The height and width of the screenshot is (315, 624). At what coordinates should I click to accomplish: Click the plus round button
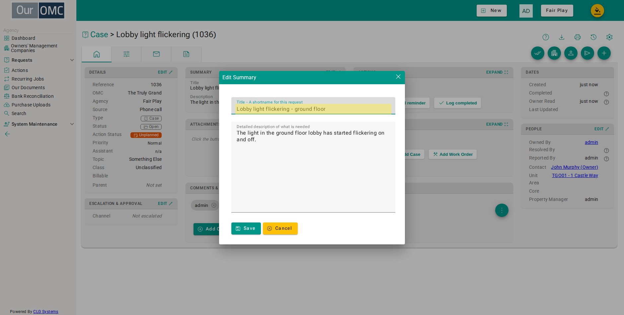coord(604,53)
